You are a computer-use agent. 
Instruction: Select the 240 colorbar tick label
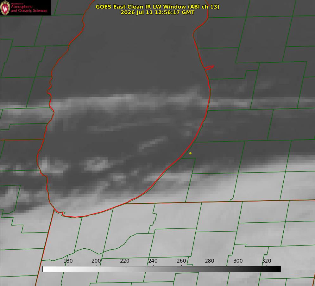pyautogui.click(x=153, y=261)
